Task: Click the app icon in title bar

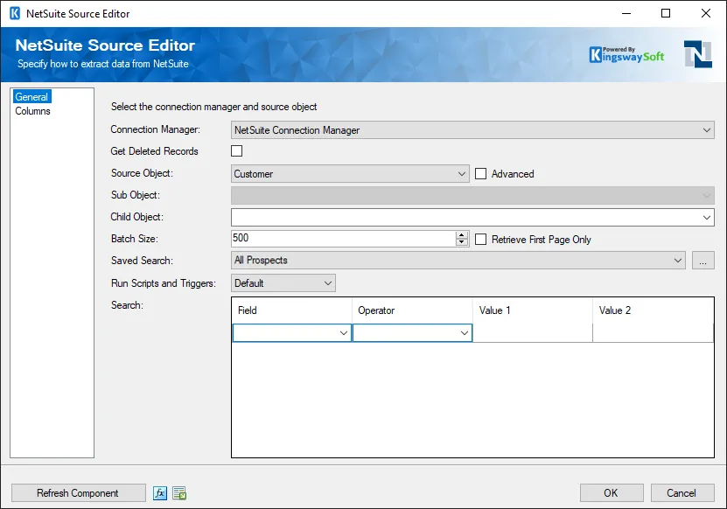Action: (x=13, y=13)
